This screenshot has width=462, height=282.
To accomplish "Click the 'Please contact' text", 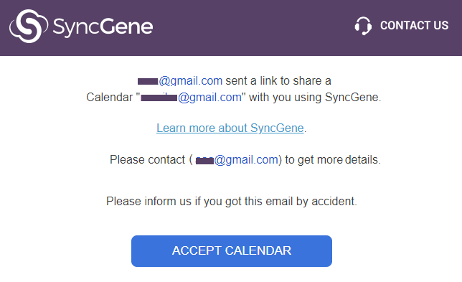I will (x=147, y=160).
